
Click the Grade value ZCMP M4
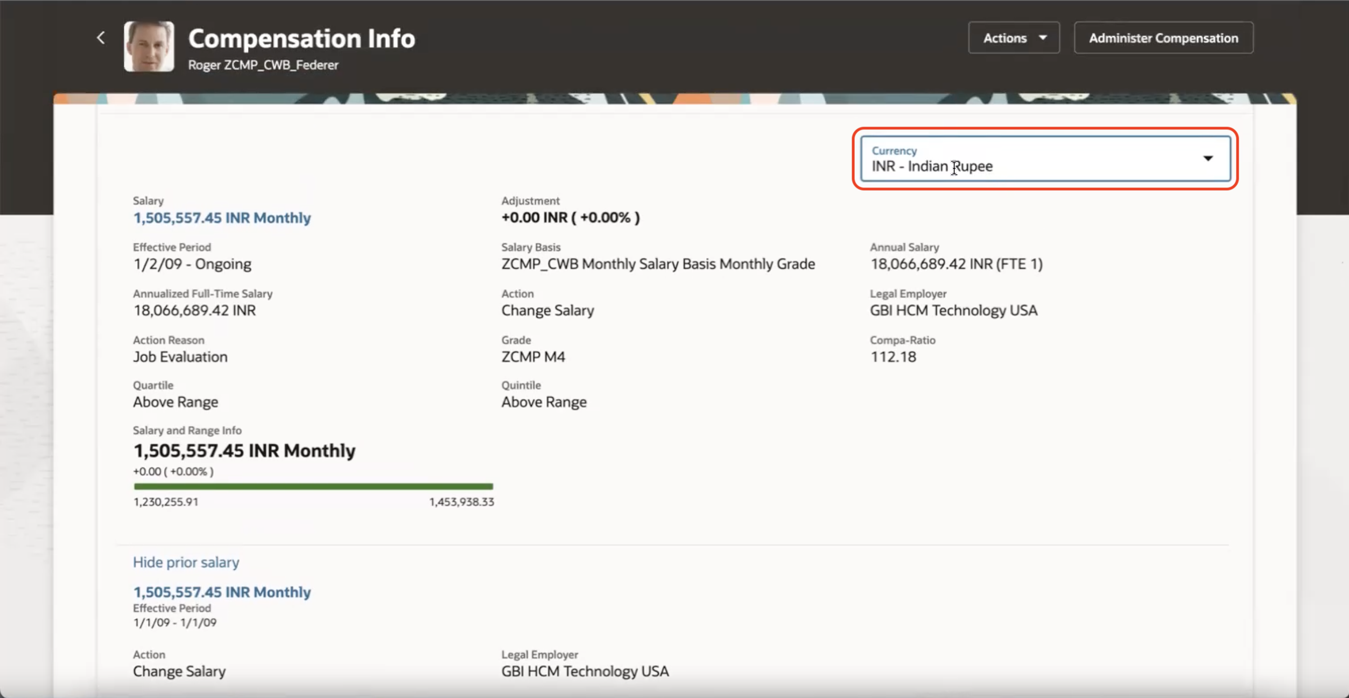click(533, 357)
